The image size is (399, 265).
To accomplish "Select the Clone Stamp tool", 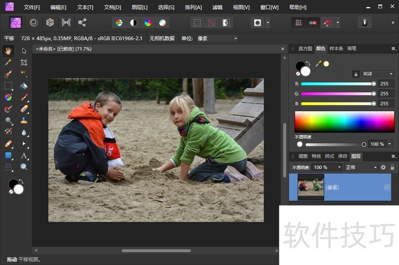I will point(23,120).
